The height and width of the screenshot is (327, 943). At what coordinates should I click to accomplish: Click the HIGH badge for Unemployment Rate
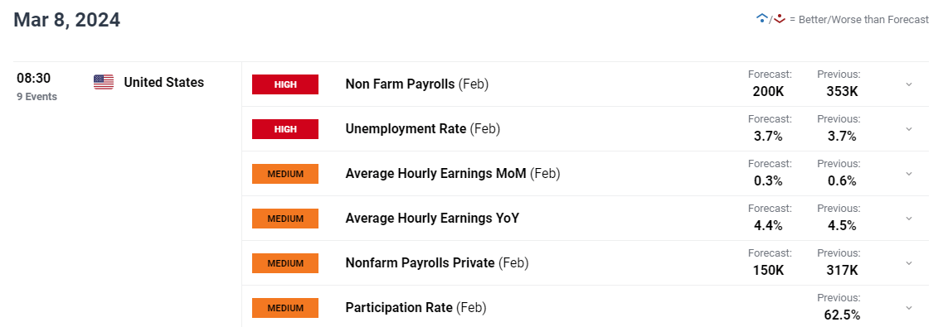point(285,128)
